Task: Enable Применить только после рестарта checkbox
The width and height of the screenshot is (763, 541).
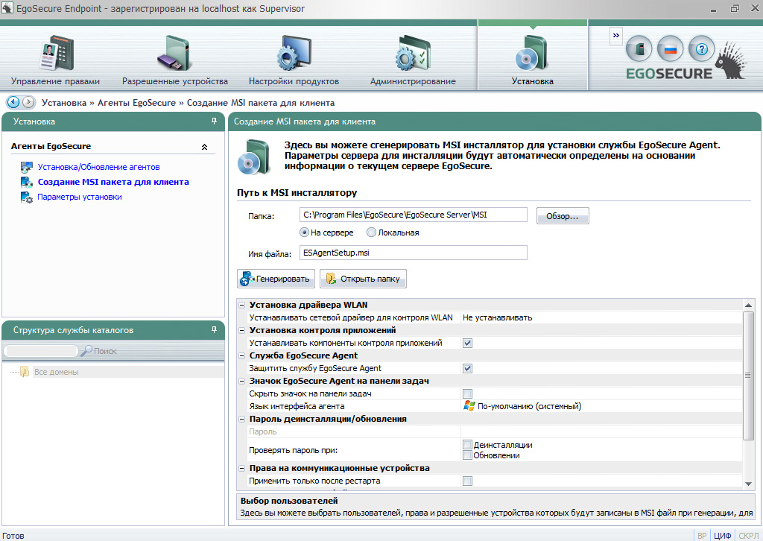Action: point(468,481)
